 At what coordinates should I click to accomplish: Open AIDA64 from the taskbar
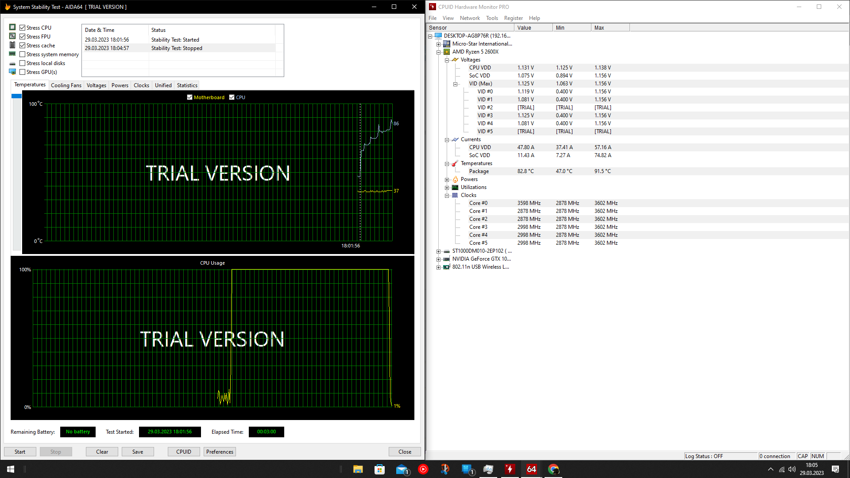[531, 469]
